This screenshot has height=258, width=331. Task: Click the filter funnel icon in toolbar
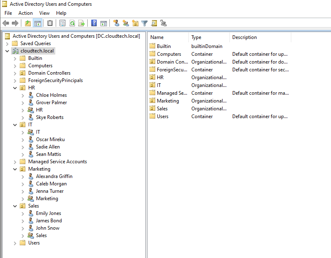(145, 23)
